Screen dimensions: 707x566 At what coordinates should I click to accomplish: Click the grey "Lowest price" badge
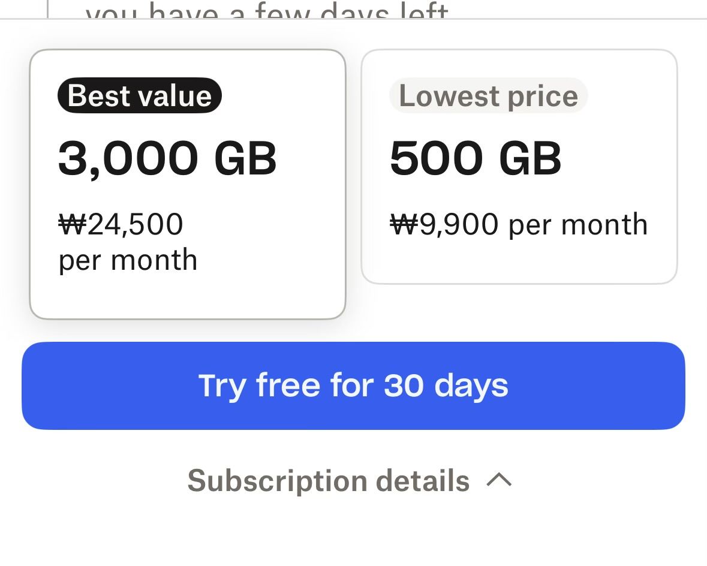488,96
